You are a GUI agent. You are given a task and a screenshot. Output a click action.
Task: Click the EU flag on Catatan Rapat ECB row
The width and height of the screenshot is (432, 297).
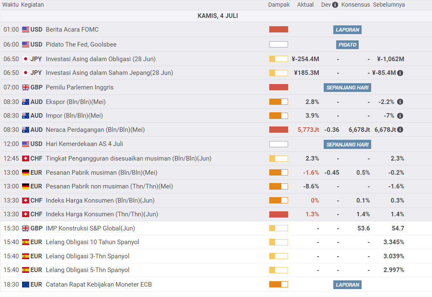tap(25, 285)
